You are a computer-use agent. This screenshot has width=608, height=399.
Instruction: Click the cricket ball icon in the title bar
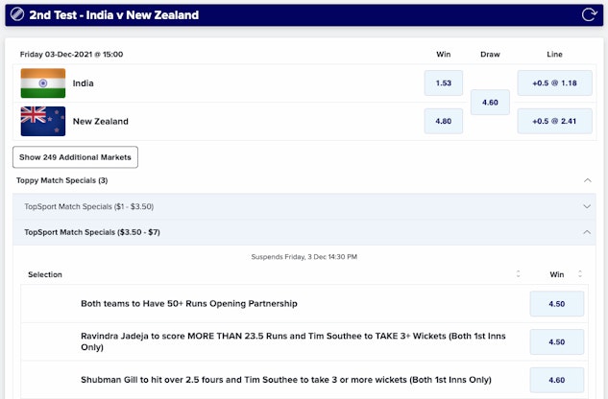point(16,14)
